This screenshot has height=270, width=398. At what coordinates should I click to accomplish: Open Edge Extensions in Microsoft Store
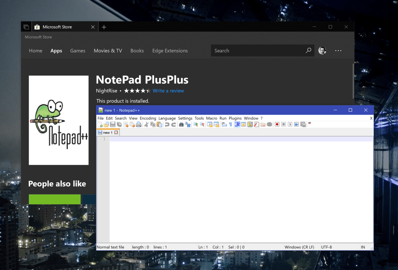coord(170,51)
